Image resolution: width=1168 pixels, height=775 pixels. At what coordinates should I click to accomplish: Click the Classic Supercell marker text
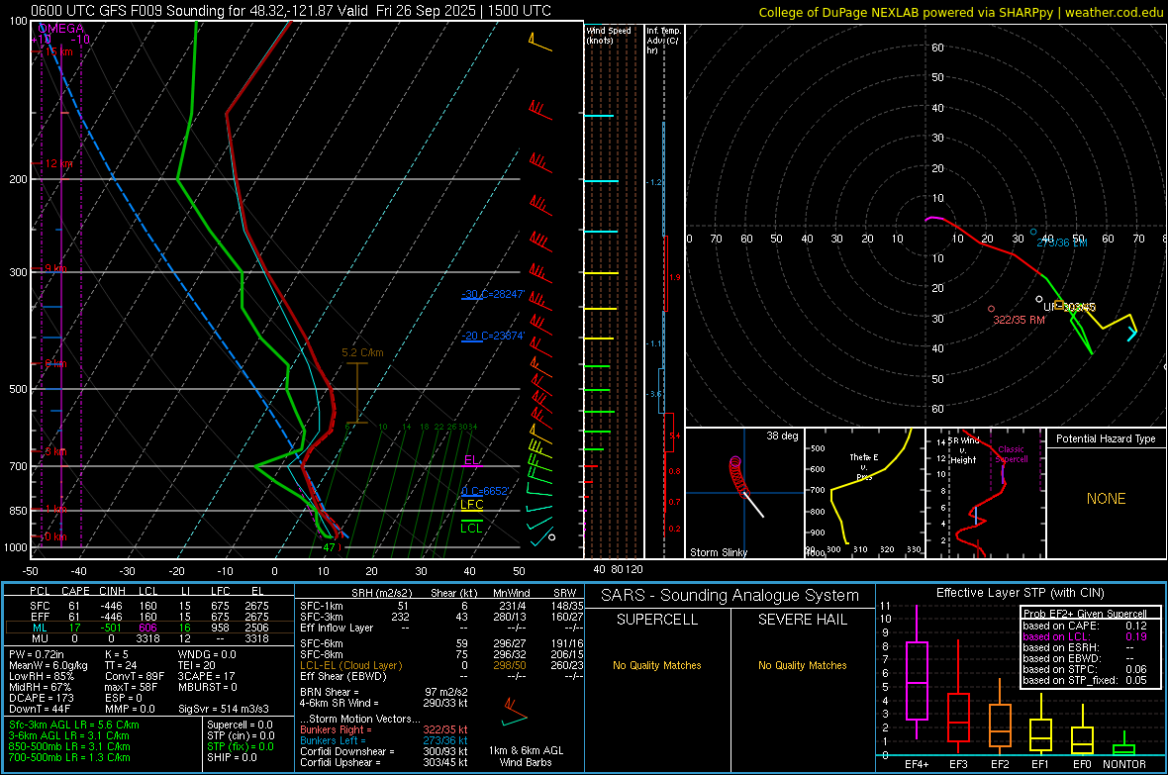[1011, 454]
